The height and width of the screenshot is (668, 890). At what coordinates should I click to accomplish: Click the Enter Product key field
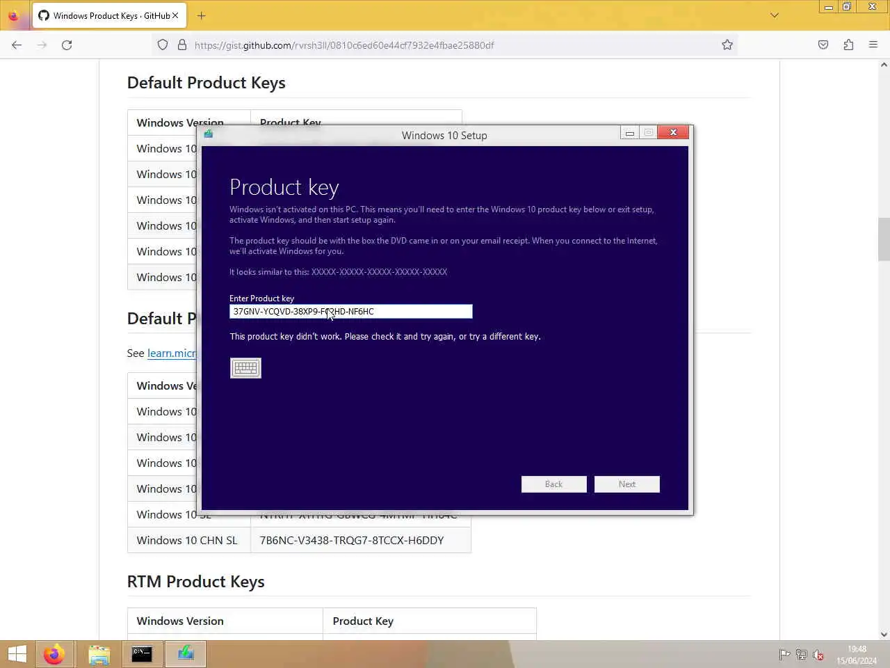351,312
